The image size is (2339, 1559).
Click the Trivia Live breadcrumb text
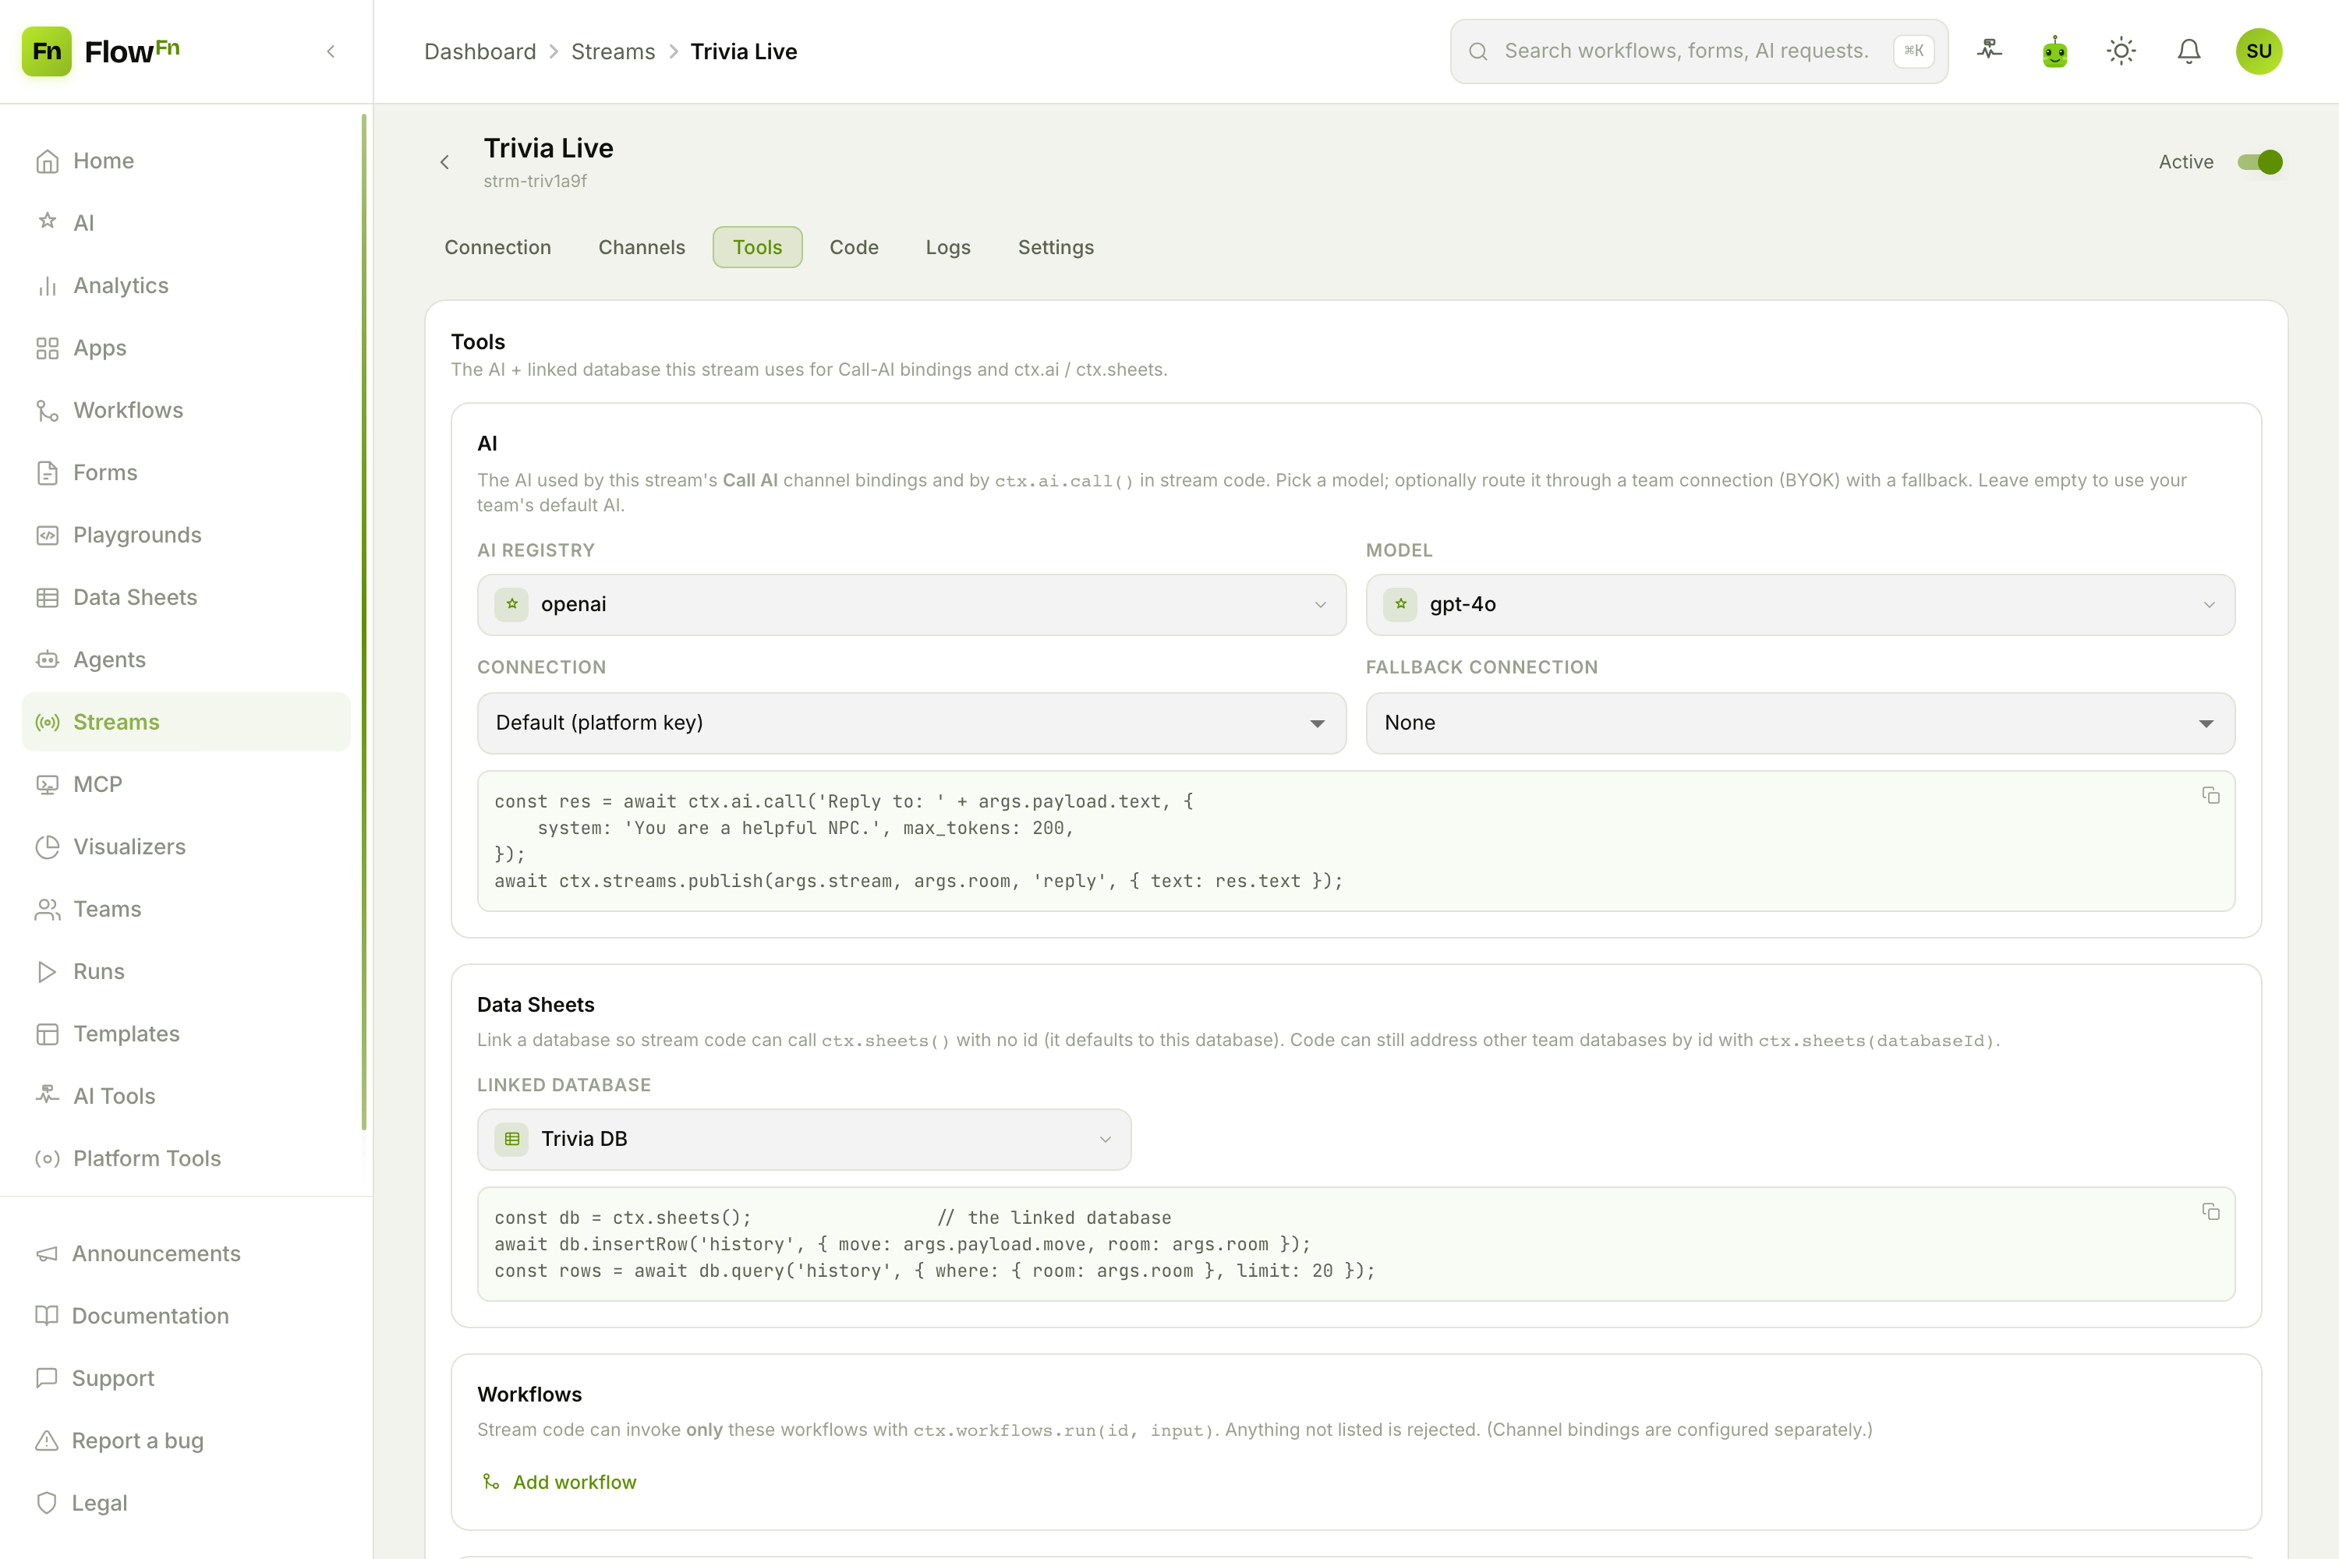pyautogui.click(x=744, y=51)
